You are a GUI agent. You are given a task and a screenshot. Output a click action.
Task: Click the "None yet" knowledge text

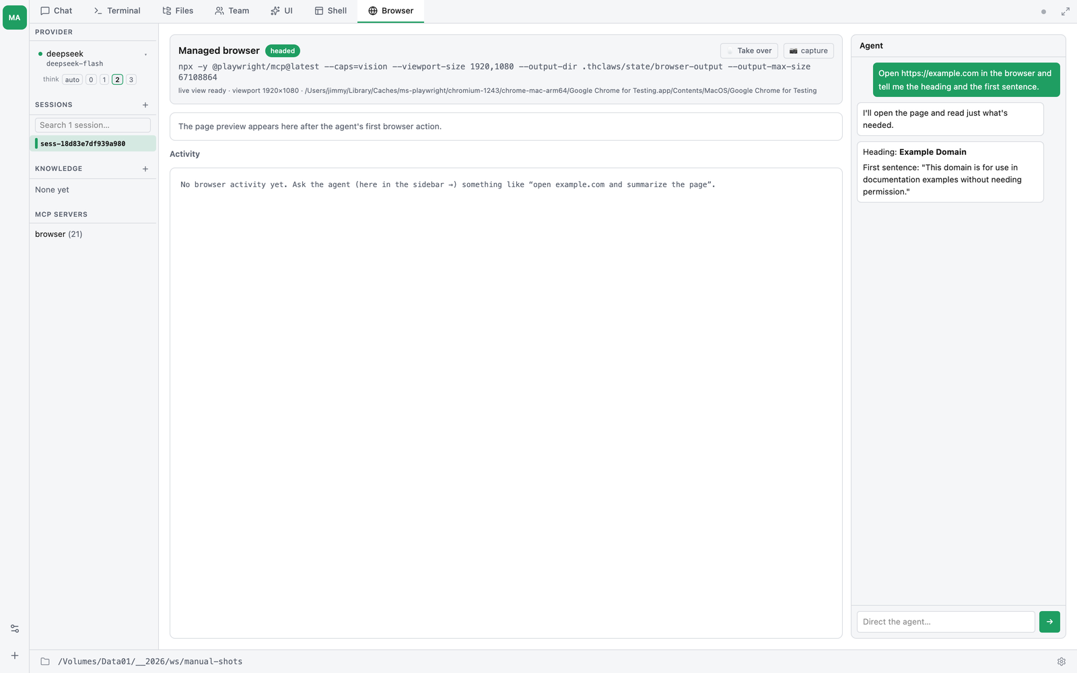(52, 190)
